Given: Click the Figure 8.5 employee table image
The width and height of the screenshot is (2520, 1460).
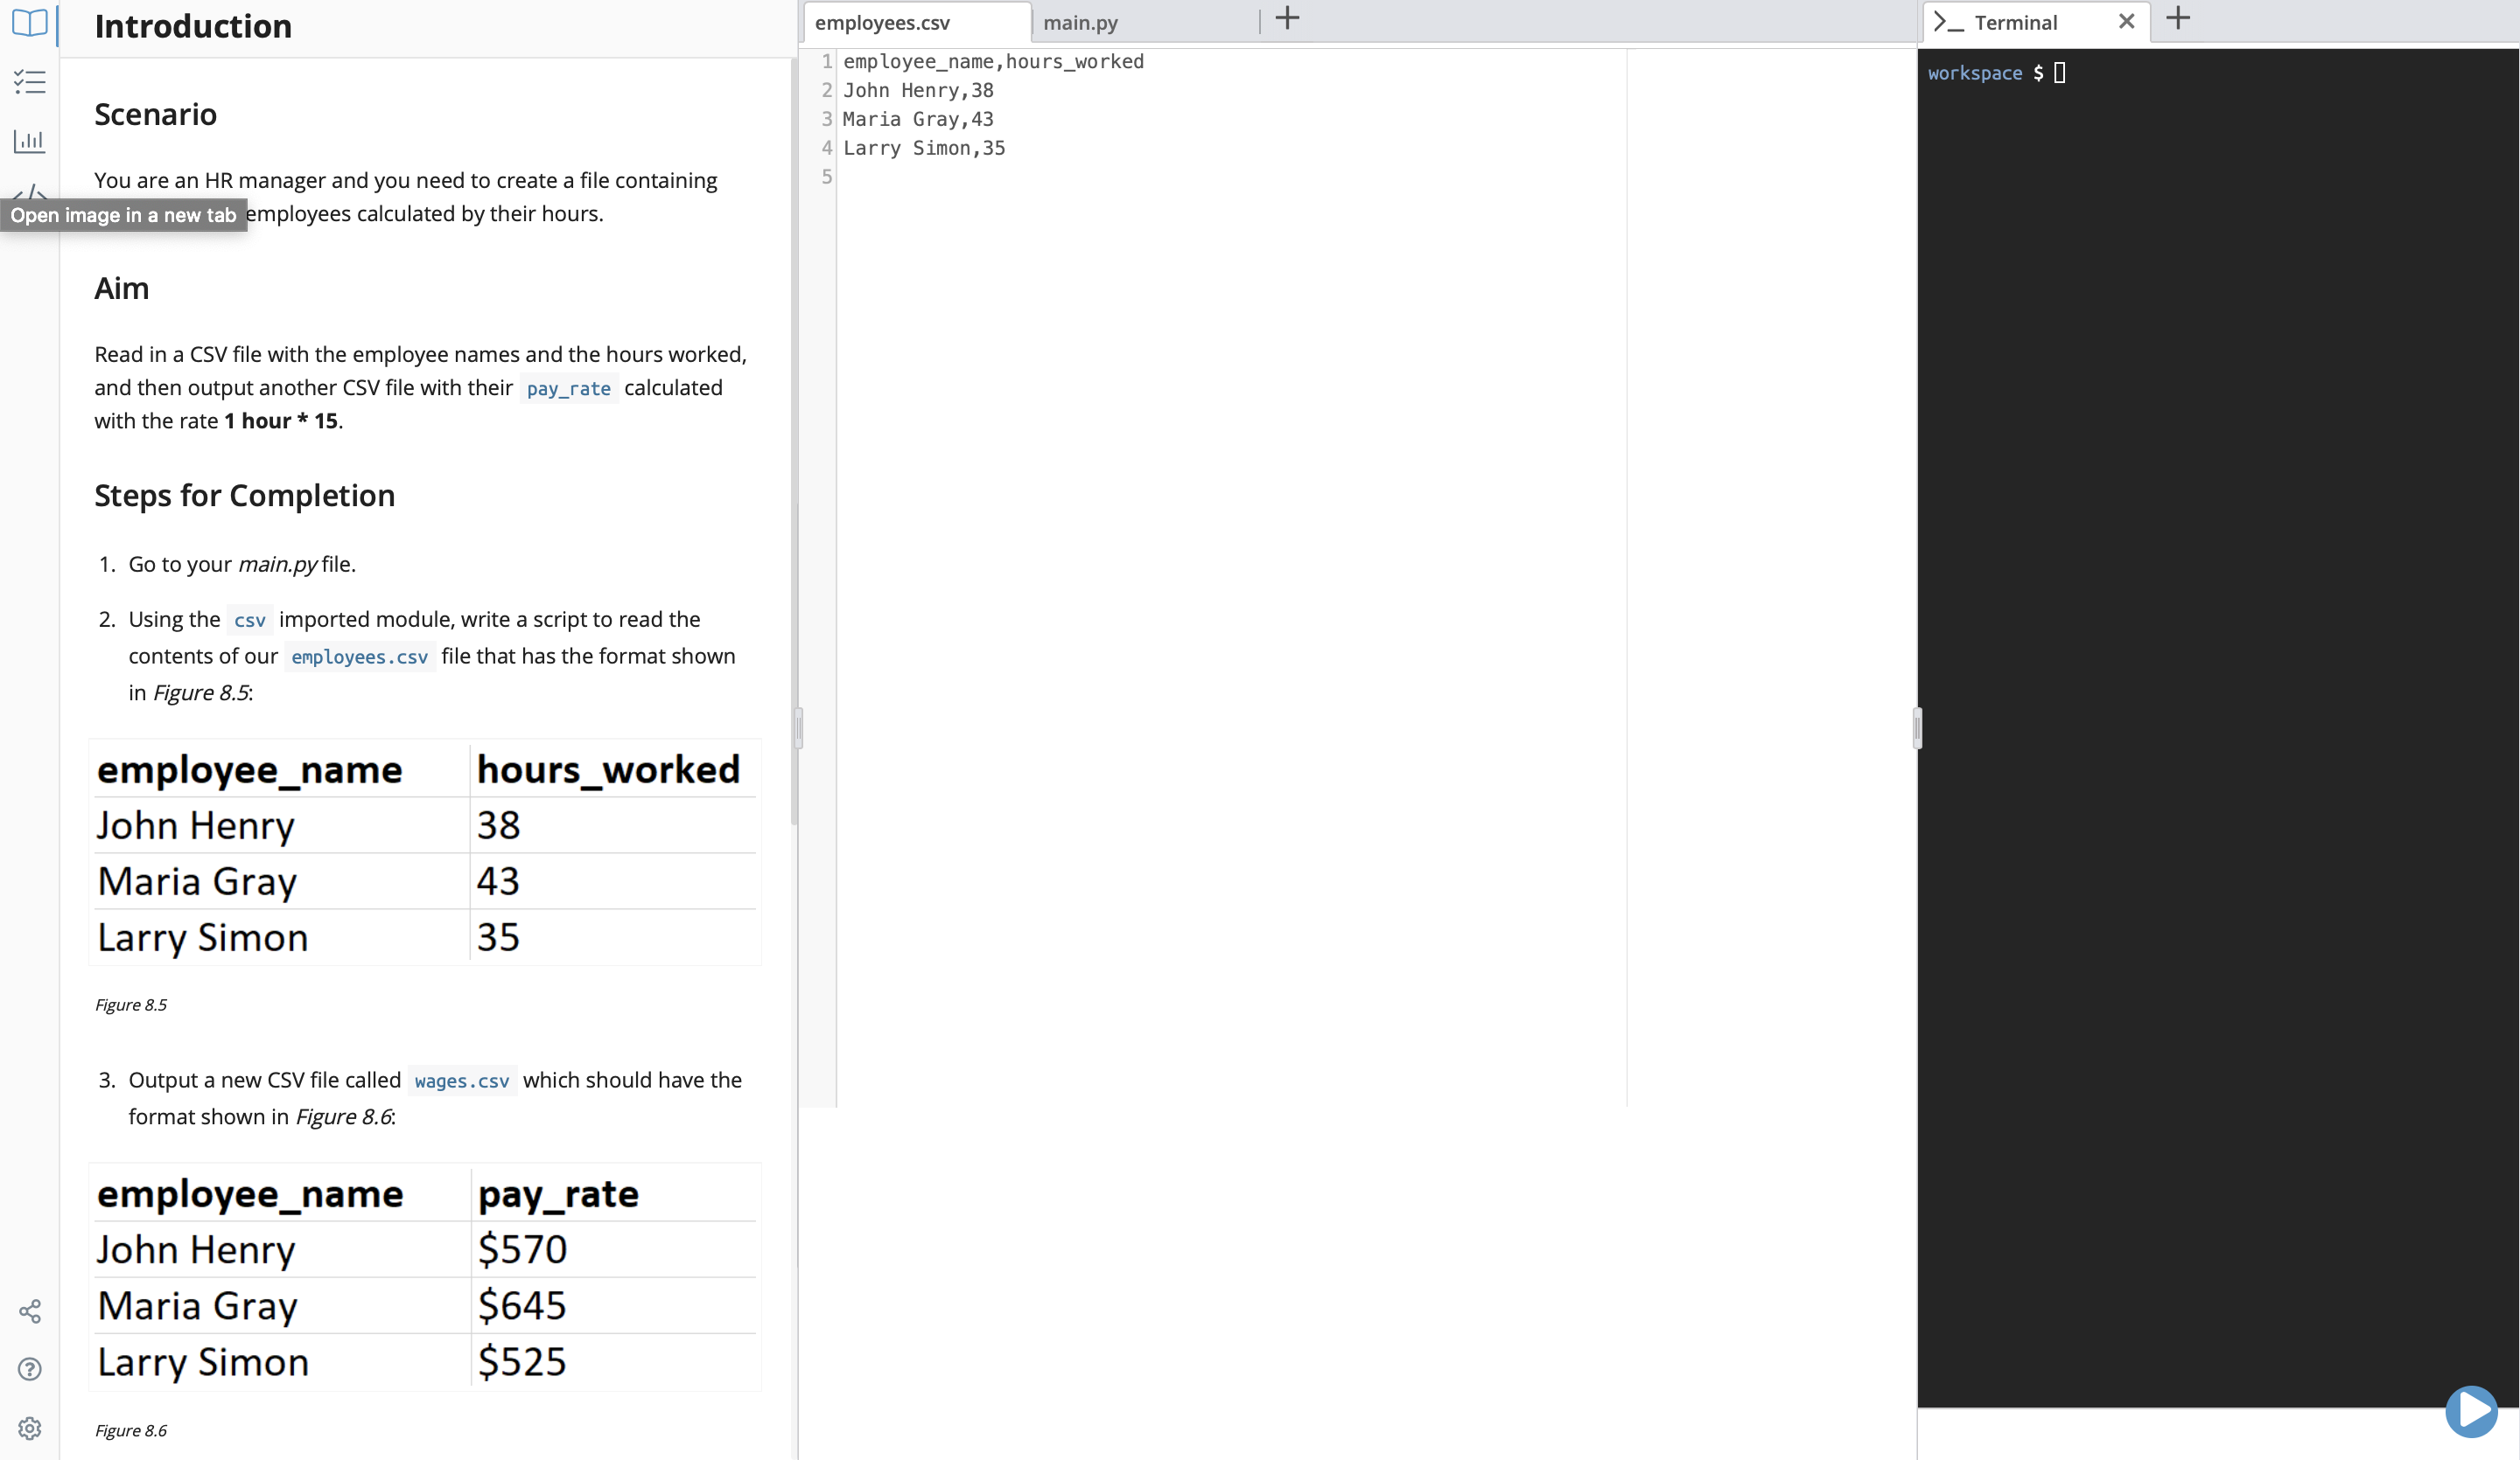Looking at the screenshot, I should pos(424,854).
